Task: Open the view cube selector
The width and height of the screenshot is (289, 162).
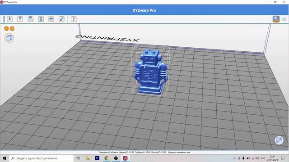Action: [9, 38]
